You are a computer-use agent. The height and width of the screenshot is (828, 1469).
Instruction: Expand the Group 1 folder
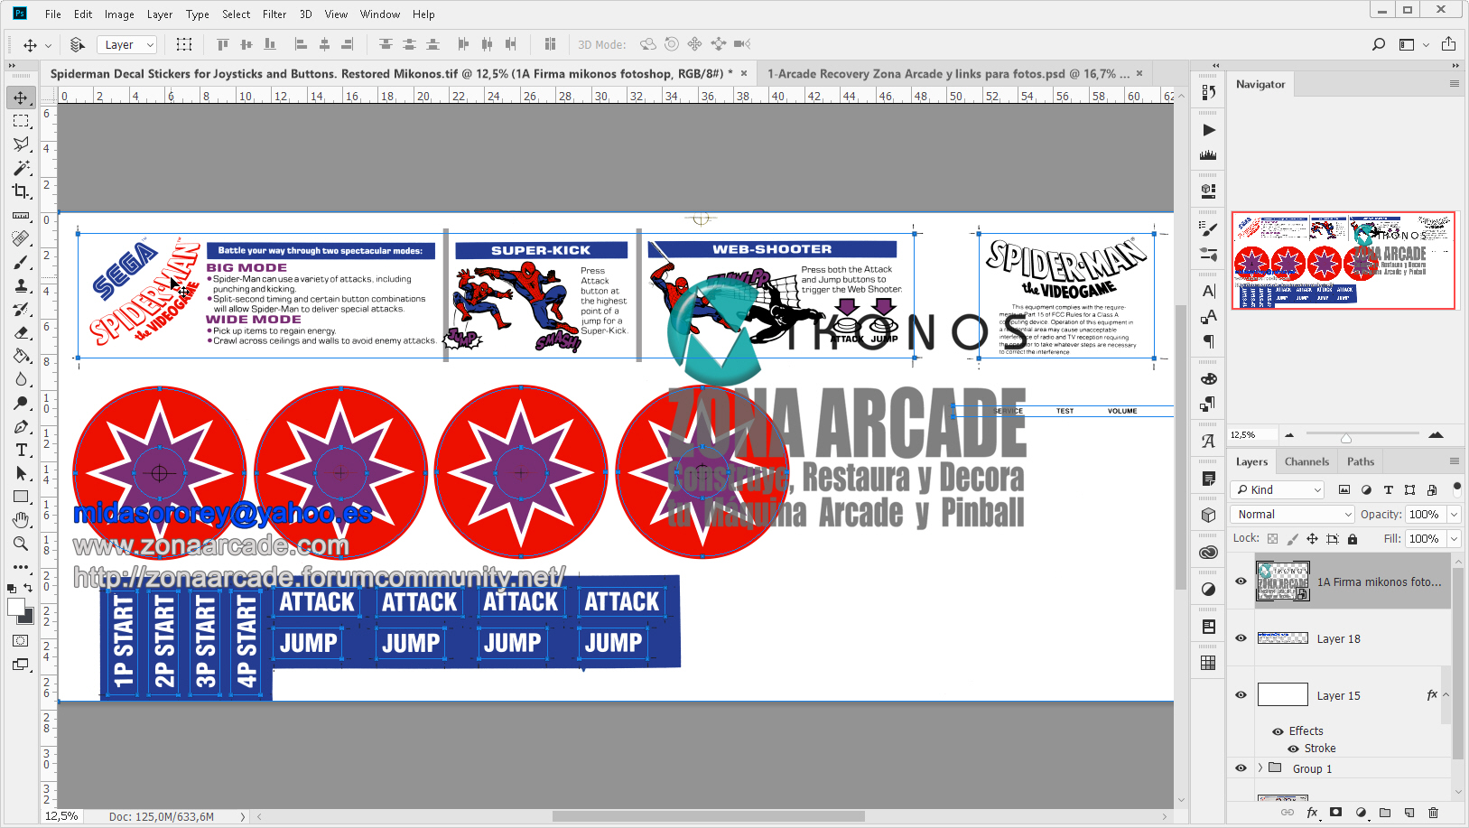click(x=1260, y=768)
